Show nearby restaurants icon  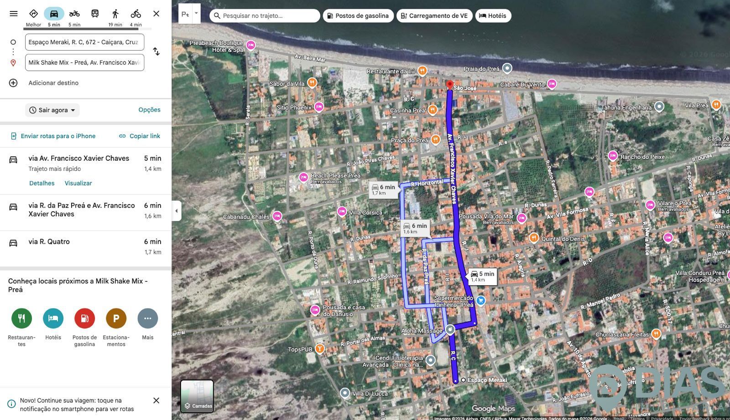point(21,318)
